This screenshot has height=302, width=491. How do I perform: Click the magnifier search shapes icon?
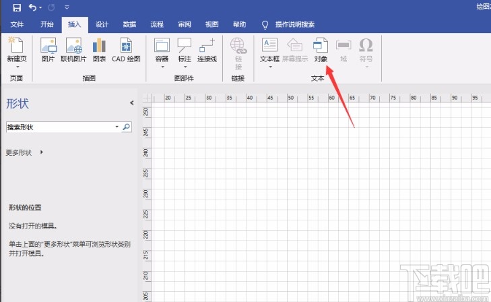(126, 127)
